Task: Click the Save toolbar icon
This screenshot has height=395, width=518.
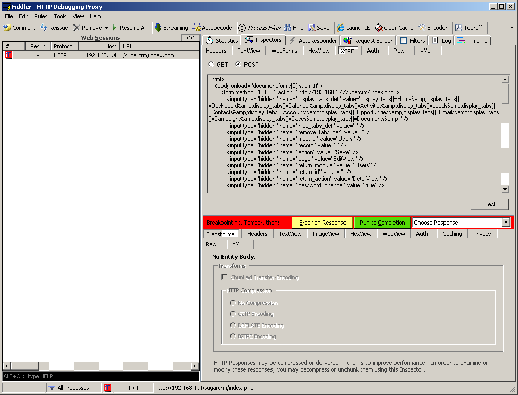Action: tap(311, 28)
